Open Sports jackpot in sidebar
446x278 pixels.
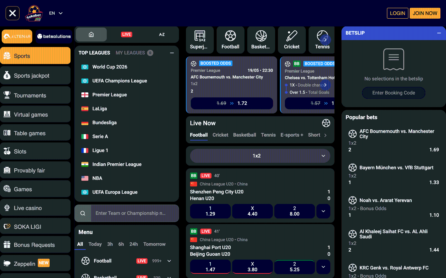(x=35, y=75)
